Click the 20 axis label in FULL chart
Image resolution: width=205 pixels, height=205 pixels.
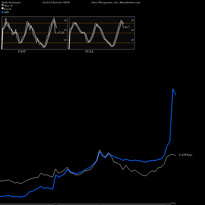click(132, 40)
